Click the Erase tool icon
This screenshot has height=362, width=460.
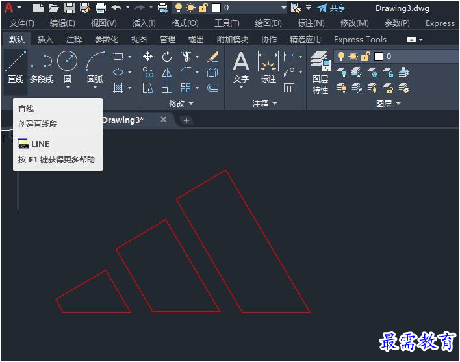pos(212,57)
